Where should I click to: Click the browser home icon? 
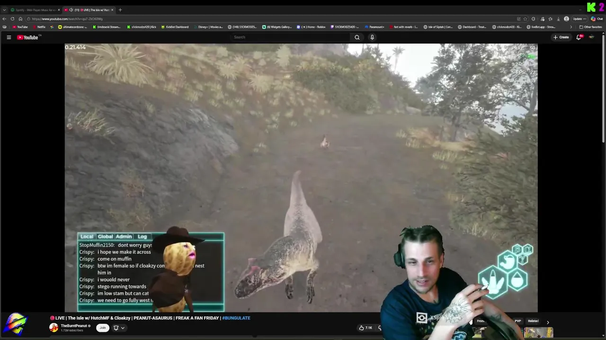tap(20, 19)
